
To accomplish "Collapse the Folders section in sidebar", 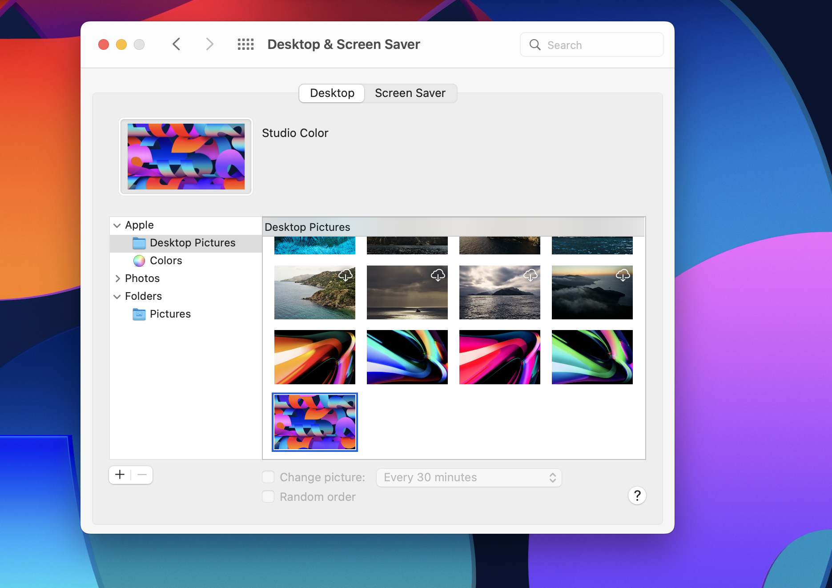I will point(117,297).
